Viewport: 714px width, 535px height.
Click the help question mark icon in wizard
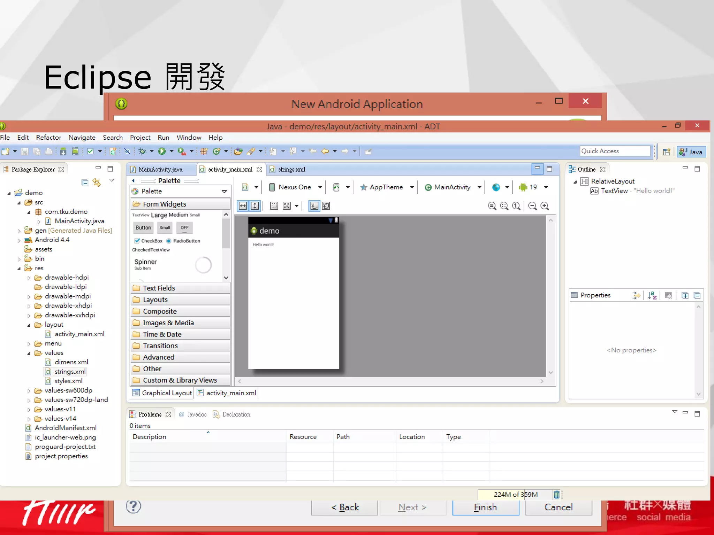click(x=133, y=506)
